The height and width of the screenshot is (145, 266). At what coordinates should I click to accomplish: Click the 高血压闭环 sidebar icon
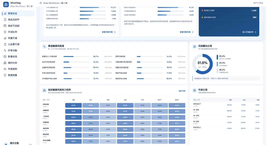click(x=5, y=20)
